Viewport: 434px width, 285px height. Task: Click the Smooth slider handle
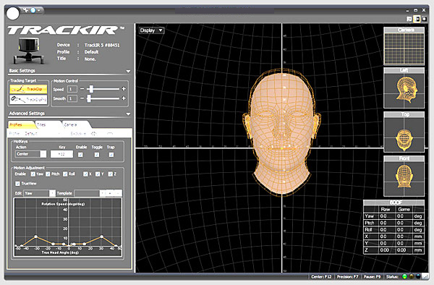(89, 98)
